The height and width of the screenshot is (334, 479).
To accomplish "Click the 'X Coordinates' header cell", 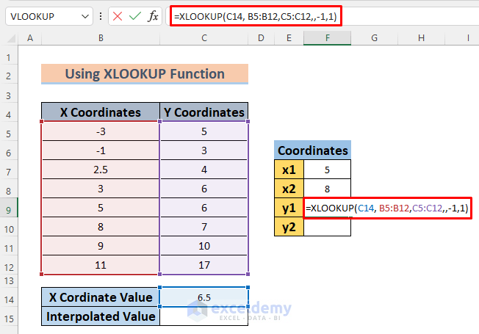I will [101, 112].
